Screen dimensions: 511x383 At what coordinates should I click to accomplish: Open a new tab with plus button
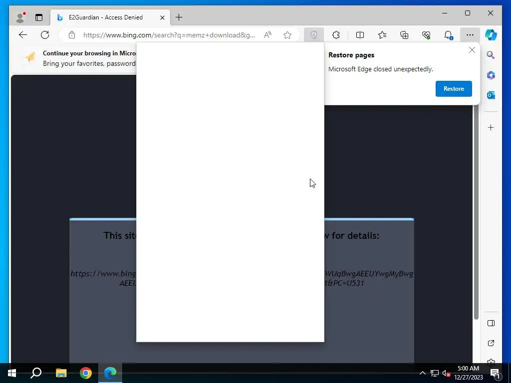179,17
